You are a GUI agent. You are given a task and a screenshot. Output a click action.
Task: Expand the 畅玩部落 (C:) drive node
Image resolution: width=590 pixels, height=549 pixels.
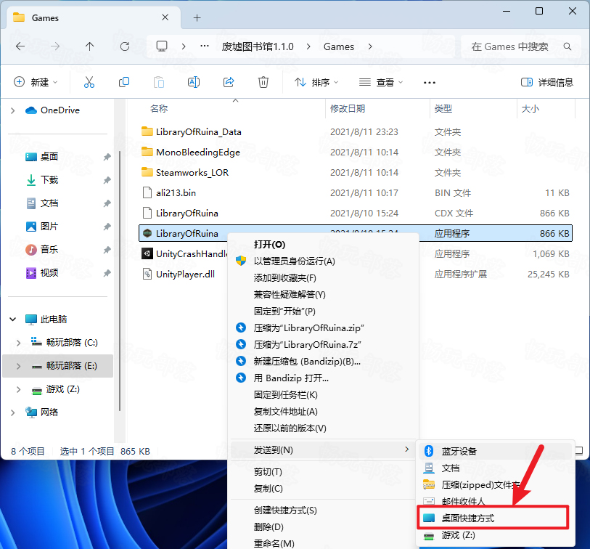click(18, 343)
